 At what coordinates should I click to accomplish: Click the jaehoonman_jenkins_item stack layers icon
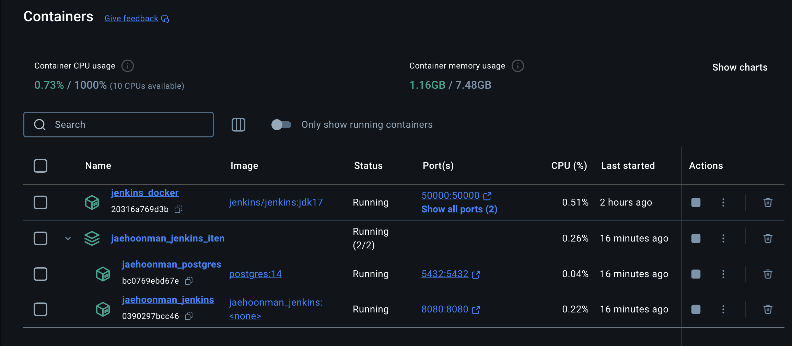(92, 238)
